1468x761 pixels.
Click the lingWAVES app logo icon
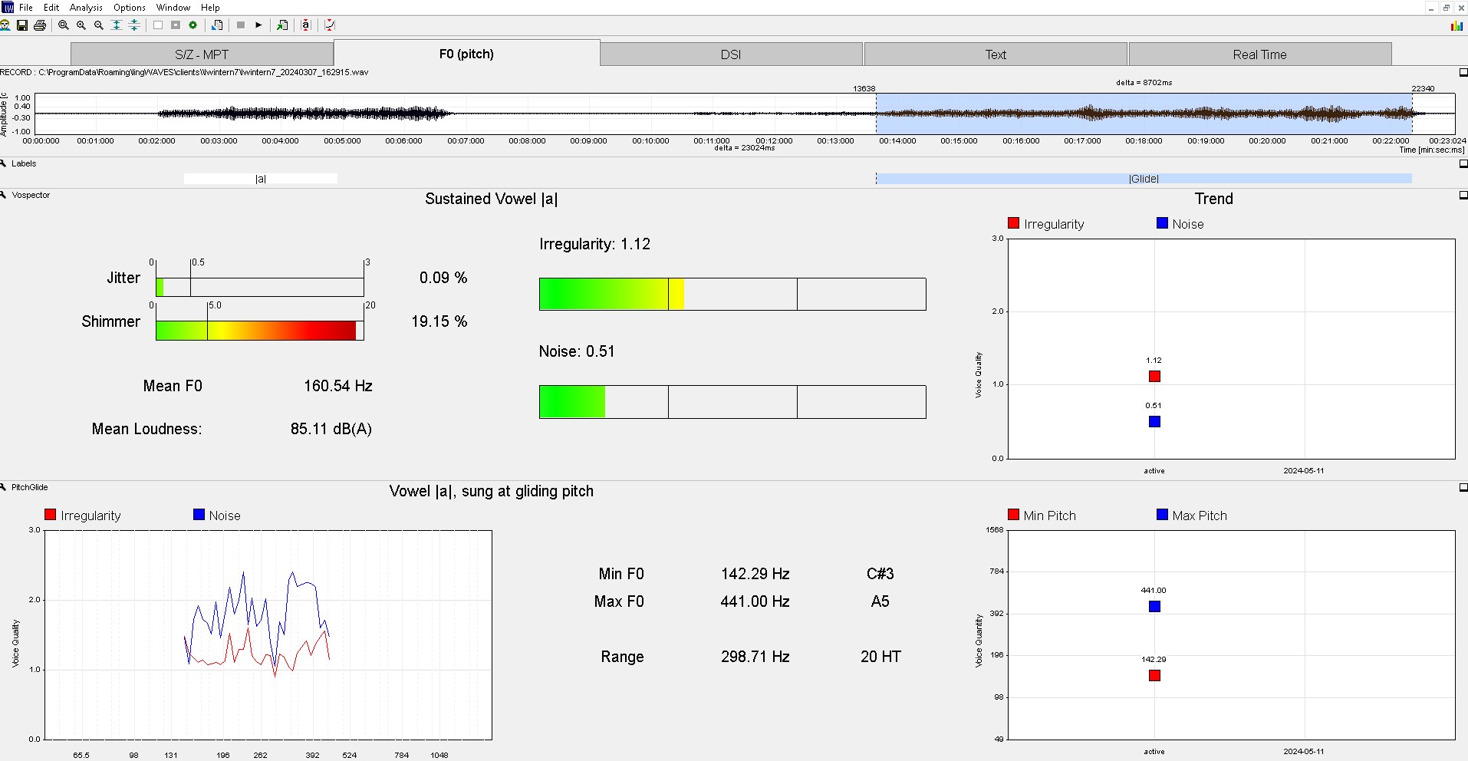click(8, 7)
